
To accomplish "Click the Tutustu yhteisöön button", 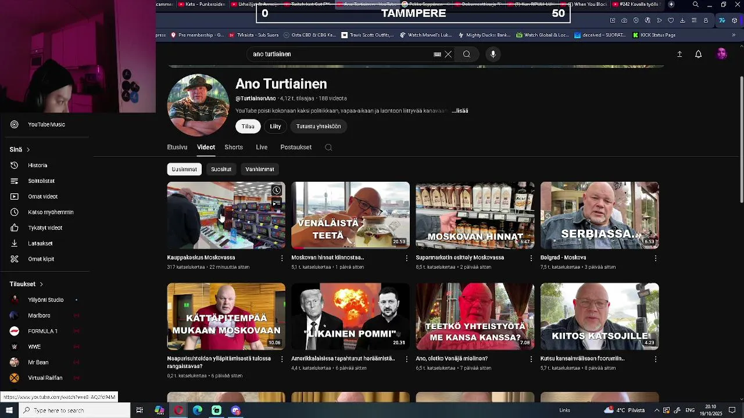I will click(319, 126).
